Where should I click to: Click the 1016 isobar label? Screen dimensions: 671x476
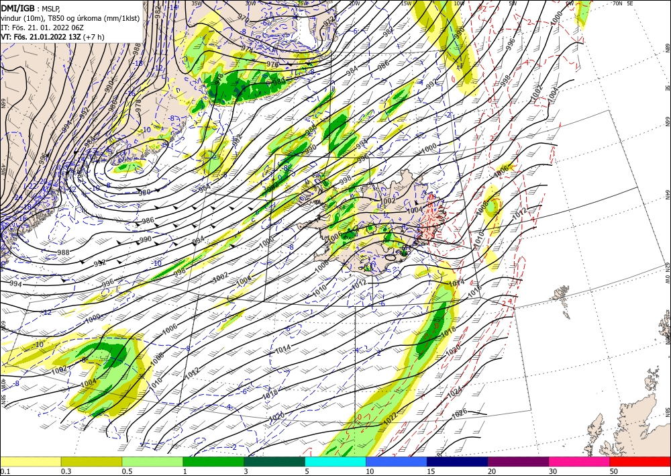pos(474,291)
